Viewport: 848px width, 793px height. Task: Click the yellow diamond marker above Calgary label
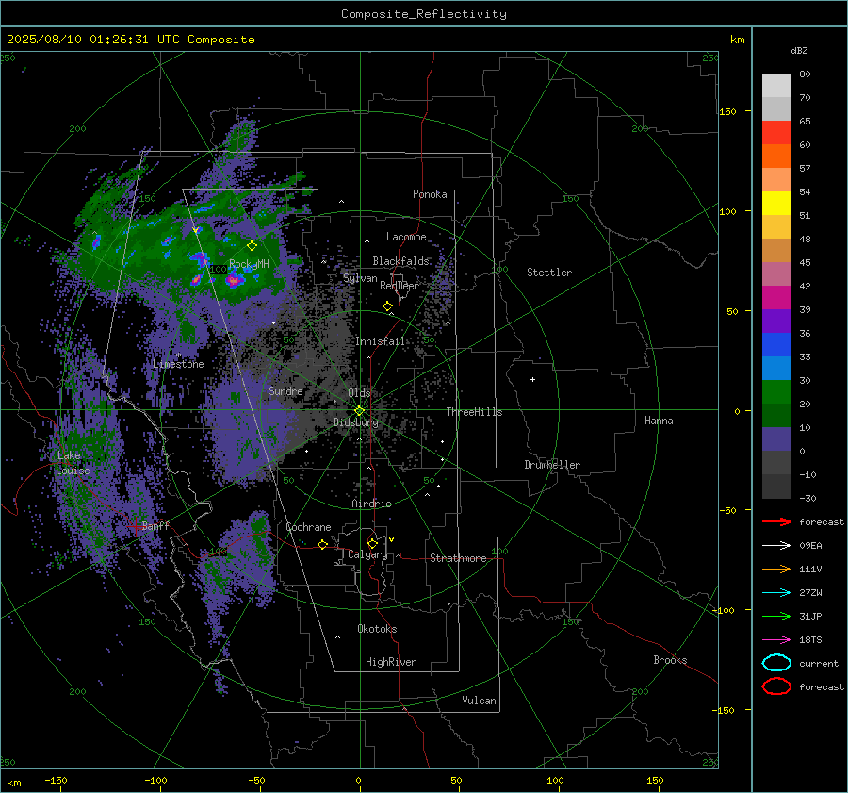(372, 543)
